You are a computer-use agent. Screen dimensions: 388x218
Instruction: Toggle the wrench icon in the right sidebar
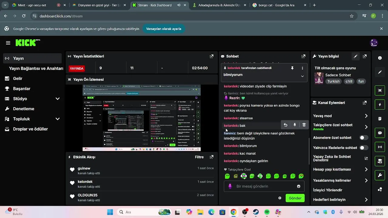pyautogui.click(x=380, y=175)
